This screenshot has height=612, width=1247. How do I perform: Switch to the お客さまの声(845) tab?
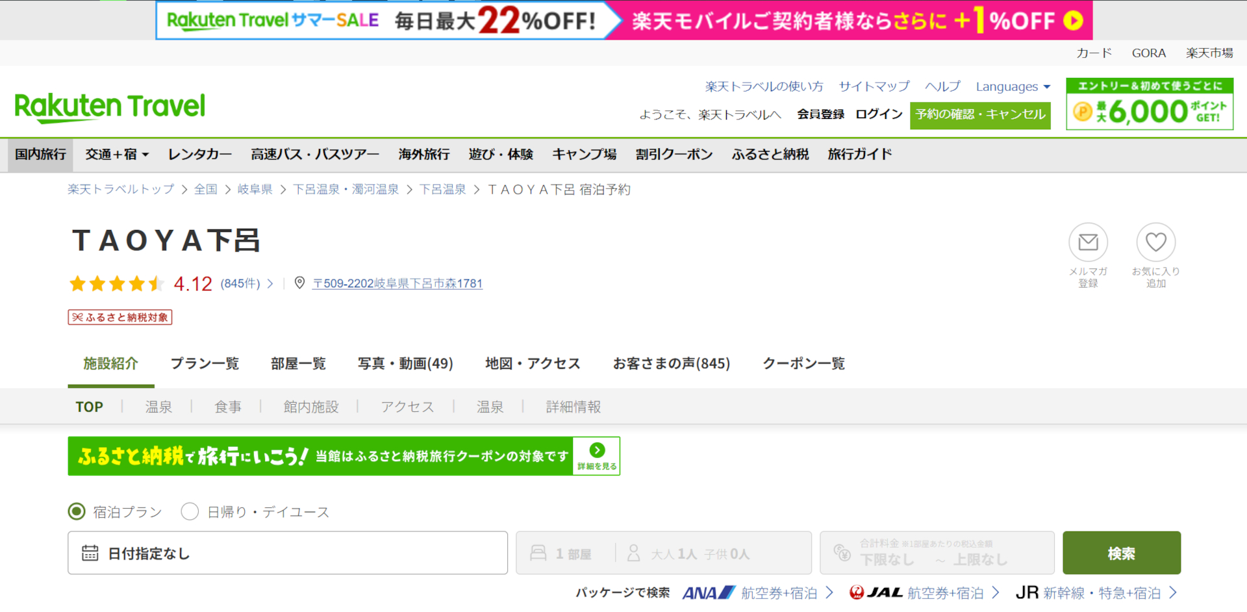click(672, 364)
